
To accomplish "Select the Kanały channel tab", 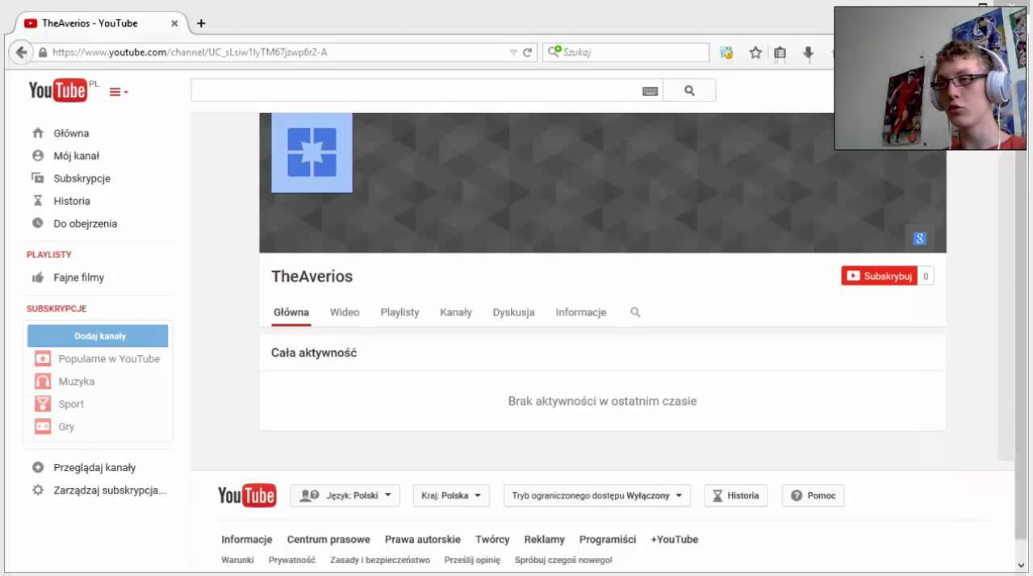I will click(x=456, y=312).
